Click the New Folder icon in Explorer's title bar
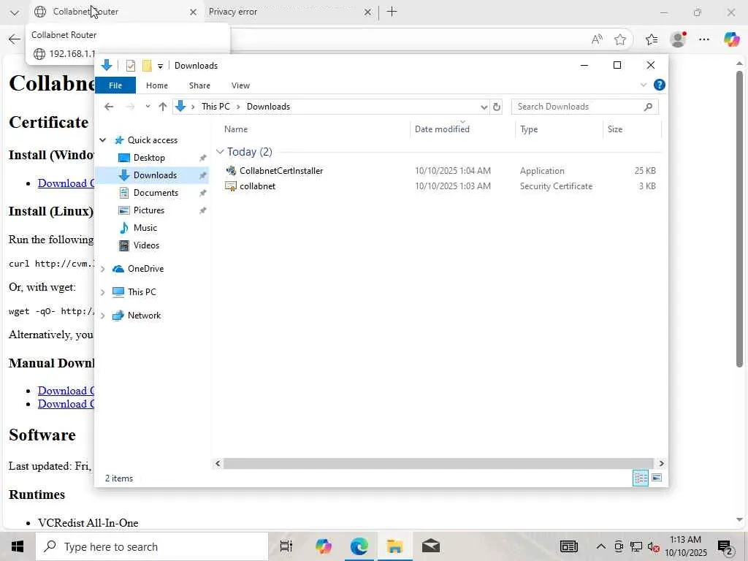This screenshot has width=748, height=561. pos(147,65)
